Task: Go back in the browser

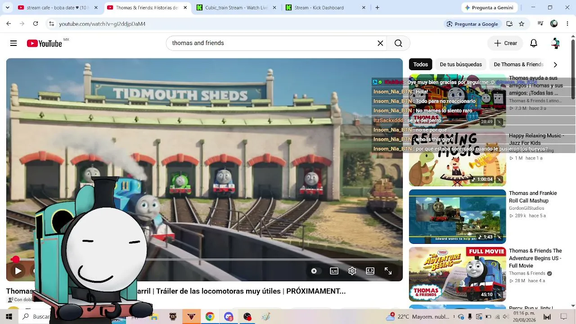Action: click(x=9, y=24)
